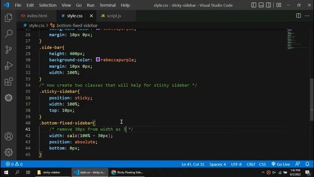Click the feedback icon in status bar
This screenshot has width=314, height=177.
tap(298, 164)
